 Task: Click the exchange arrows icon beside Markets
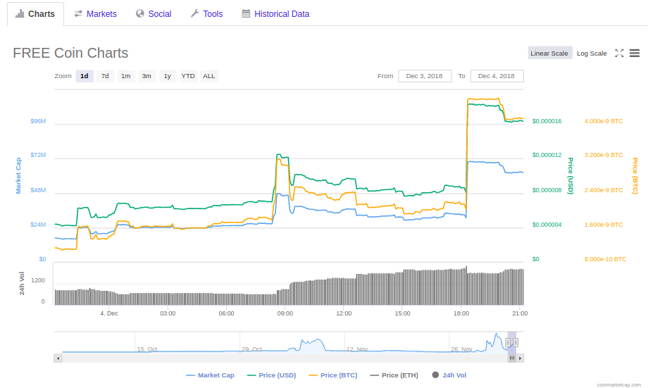click(x=78, y=14)
